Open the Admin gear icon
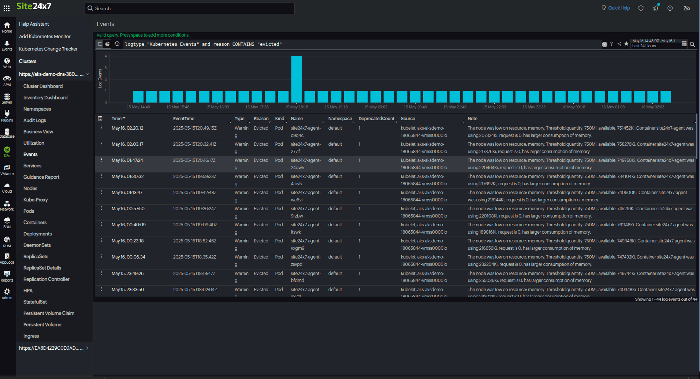This screenshot has width=700, height=379. [7, 294]
